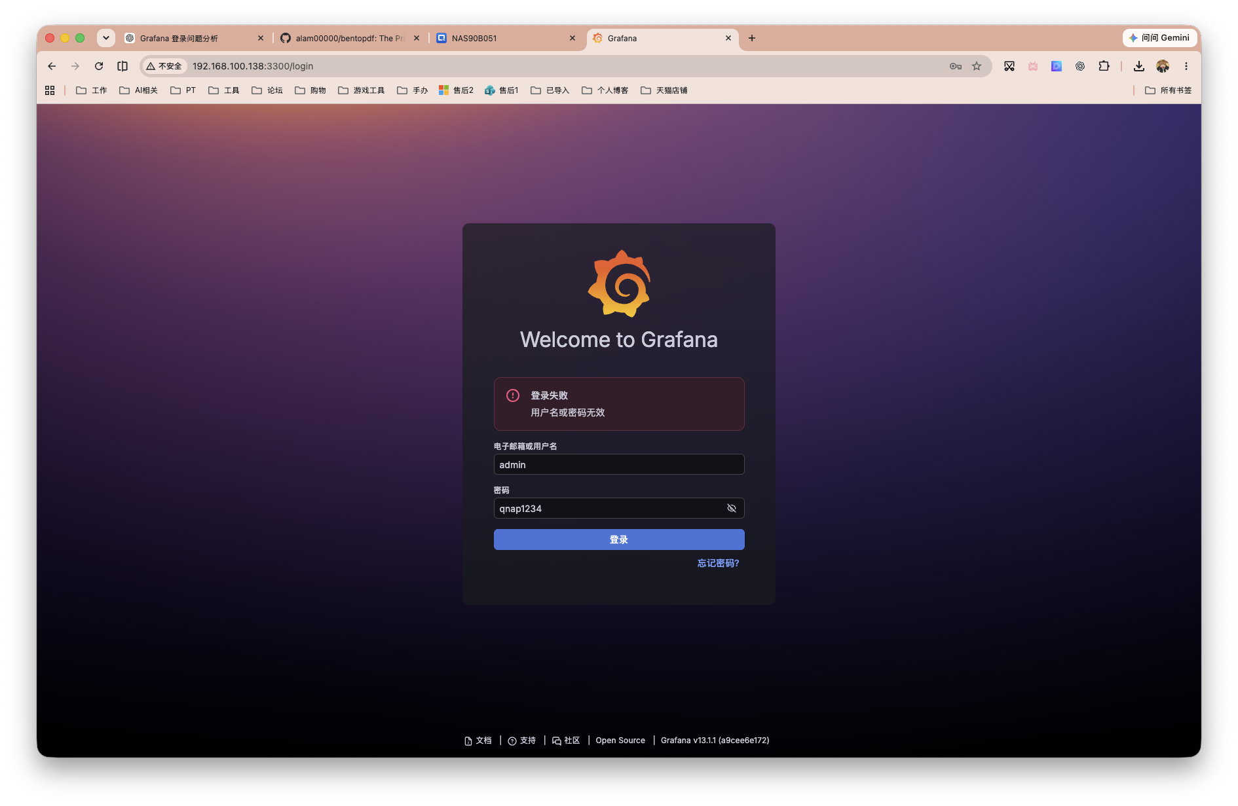
Task: Bookmark this page with the star
Action: [x=977, y=66]
